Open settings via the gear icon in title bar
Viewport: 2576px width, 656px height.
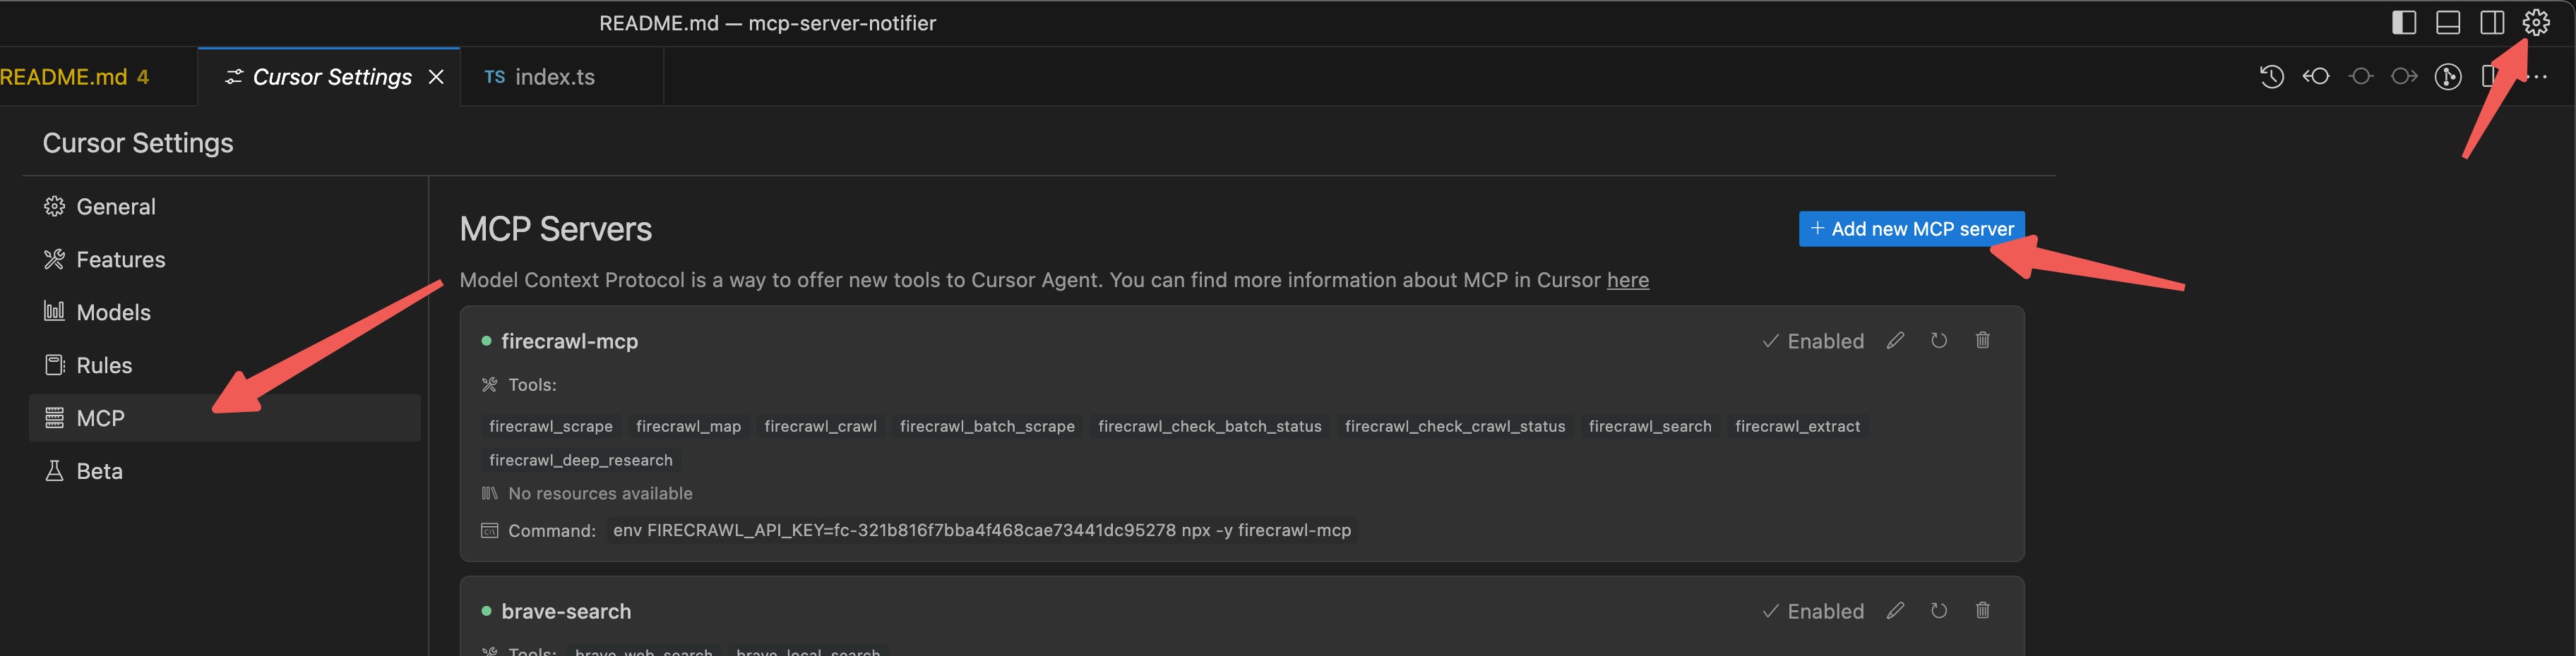pyautogui.click(x=2536, y=22)
